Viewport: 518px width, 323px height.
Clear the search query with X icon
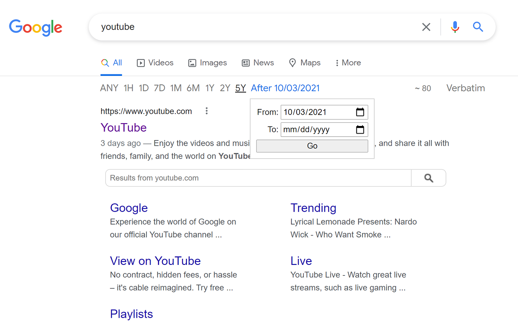(426, 27)
